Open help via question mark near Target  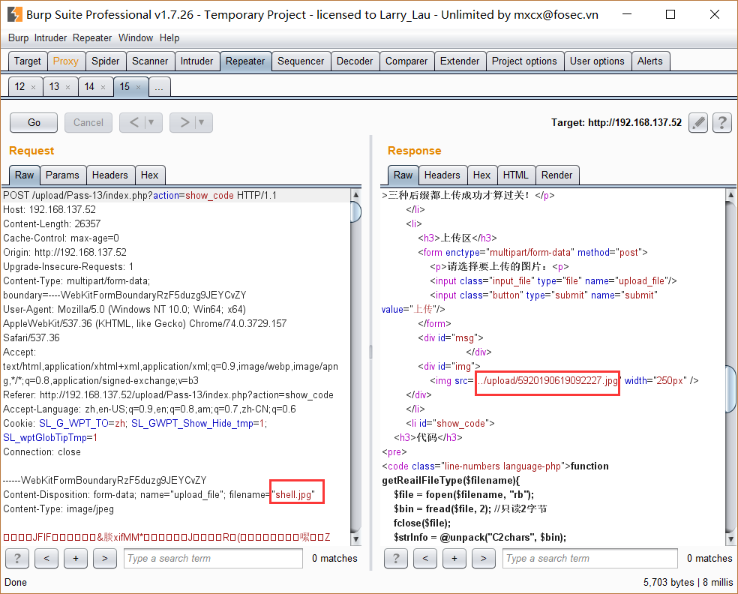click(722, 123)
